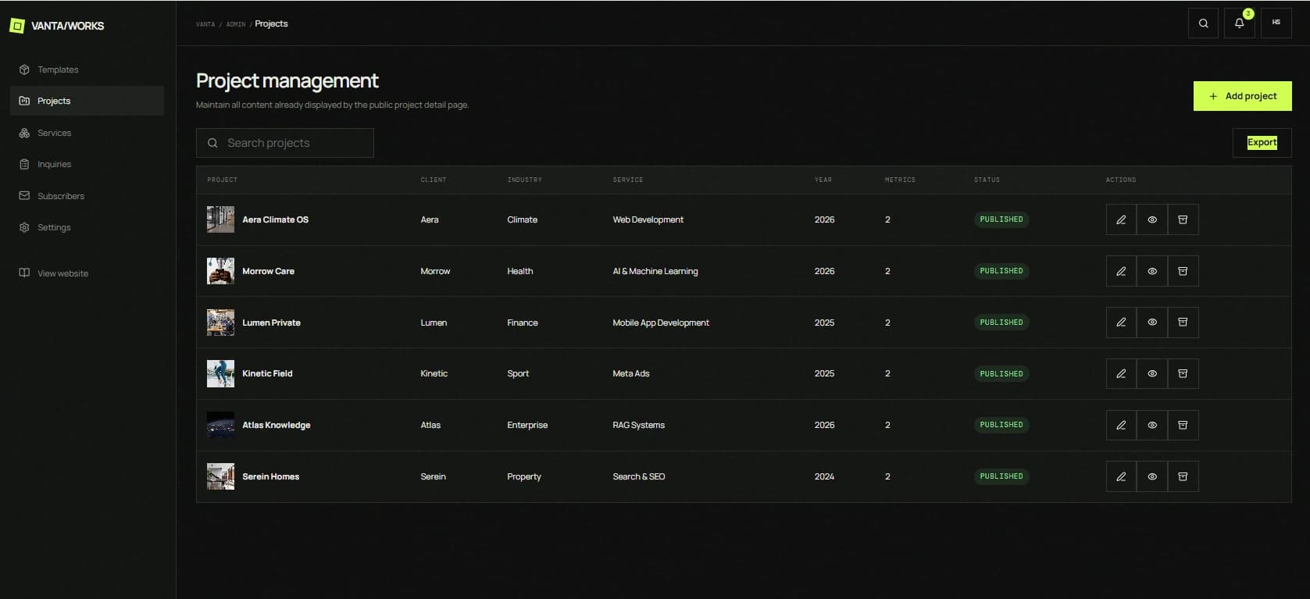
Task: Open notifications bell
Action: point(1240,23)
